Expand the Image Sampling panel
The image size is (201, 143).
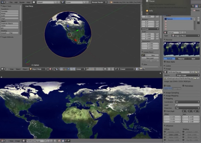click(x=172, y=92)
